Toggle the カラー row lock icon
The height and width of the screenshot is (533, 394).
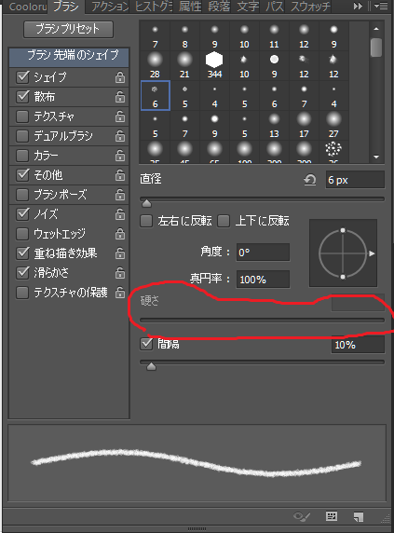[x=120, y=156]
